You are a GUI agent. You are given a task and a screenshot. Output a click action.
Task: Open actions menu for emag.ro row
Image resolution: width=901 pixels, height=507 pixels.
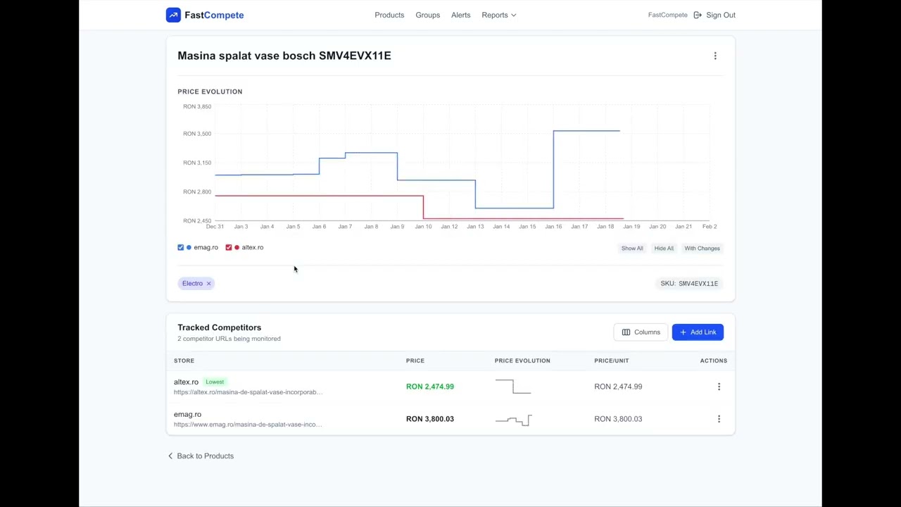click(719, 419)
